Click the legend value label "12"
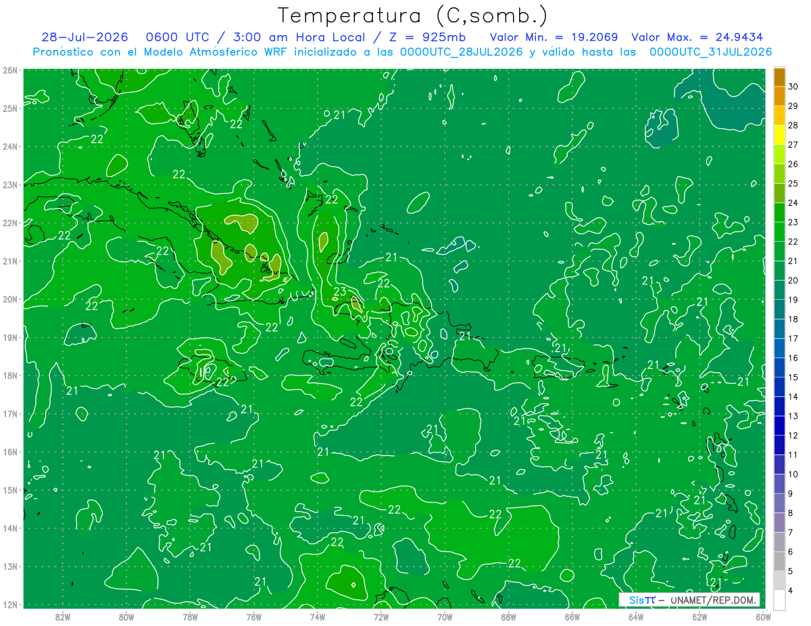Image resolution: width=811 pixels, height=626 pixels. [794, 435]
